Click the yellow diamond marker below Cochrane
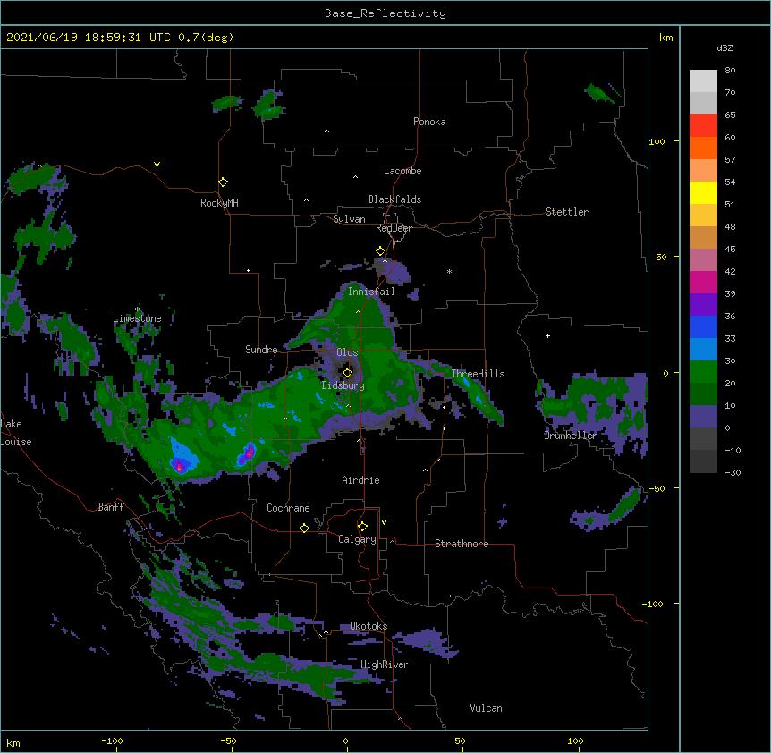Image resolution: width=771 pixels, height=753 pixels. pos(304,528)
